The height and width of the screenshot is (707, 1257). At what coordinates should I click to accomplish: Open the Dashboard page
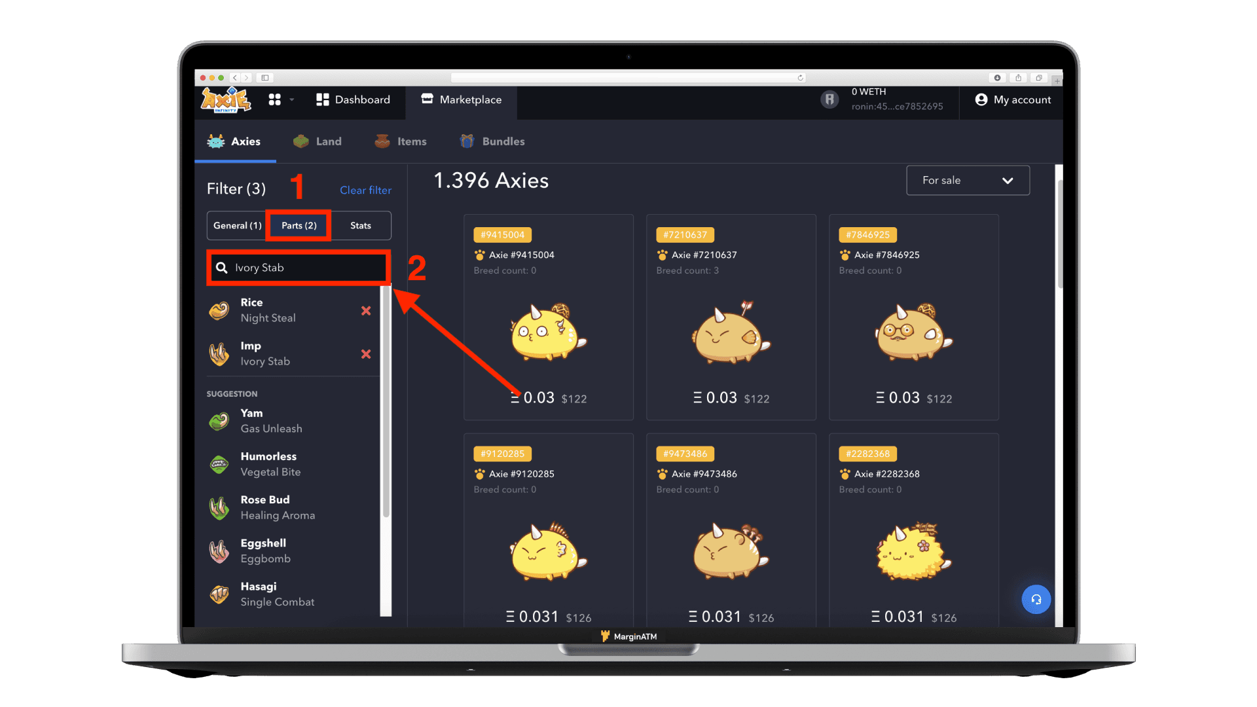coord(353,100)
